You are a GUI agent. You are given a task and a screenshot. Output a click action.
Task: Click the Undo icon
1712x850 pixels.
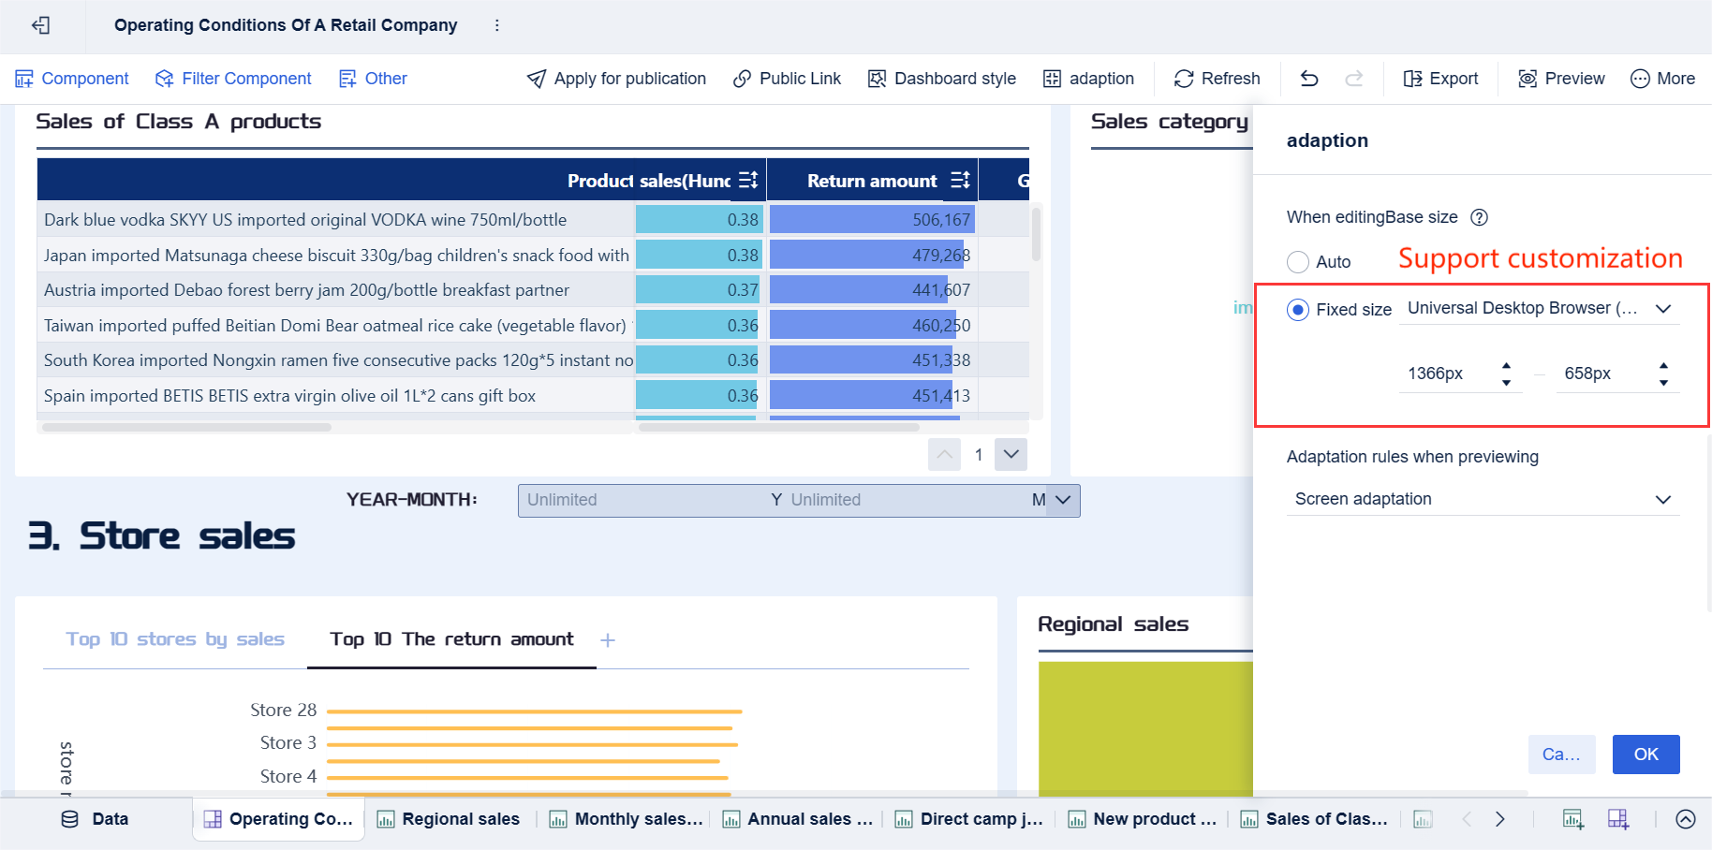[1308, 79]
